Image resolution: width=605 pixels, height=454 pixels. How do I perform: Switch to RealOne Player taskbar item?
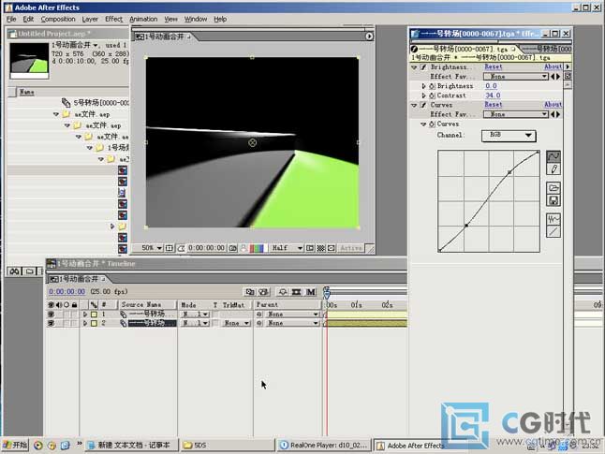pos(324,446)
